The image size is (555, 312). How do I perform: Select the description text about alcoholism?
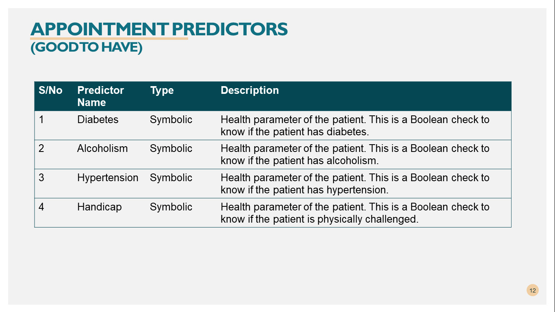point(355,154)
